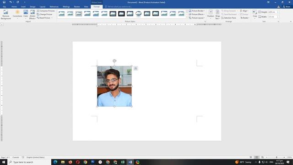Apply the oval picture style
Image resolution: width=293 pixels, height=165 pixels.
138,14
